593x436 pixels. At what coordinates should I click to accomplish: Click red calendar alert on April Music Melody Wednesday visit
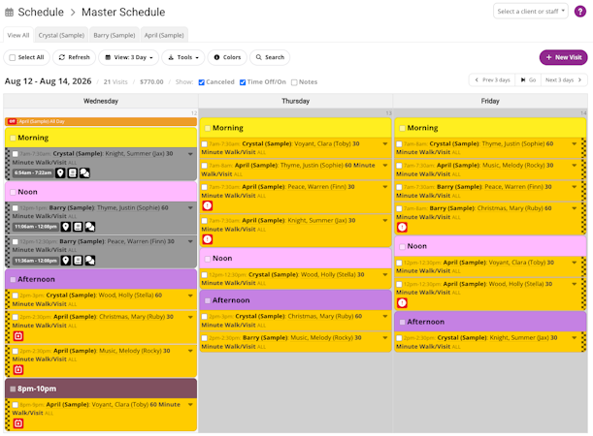(x=18, y=369)
